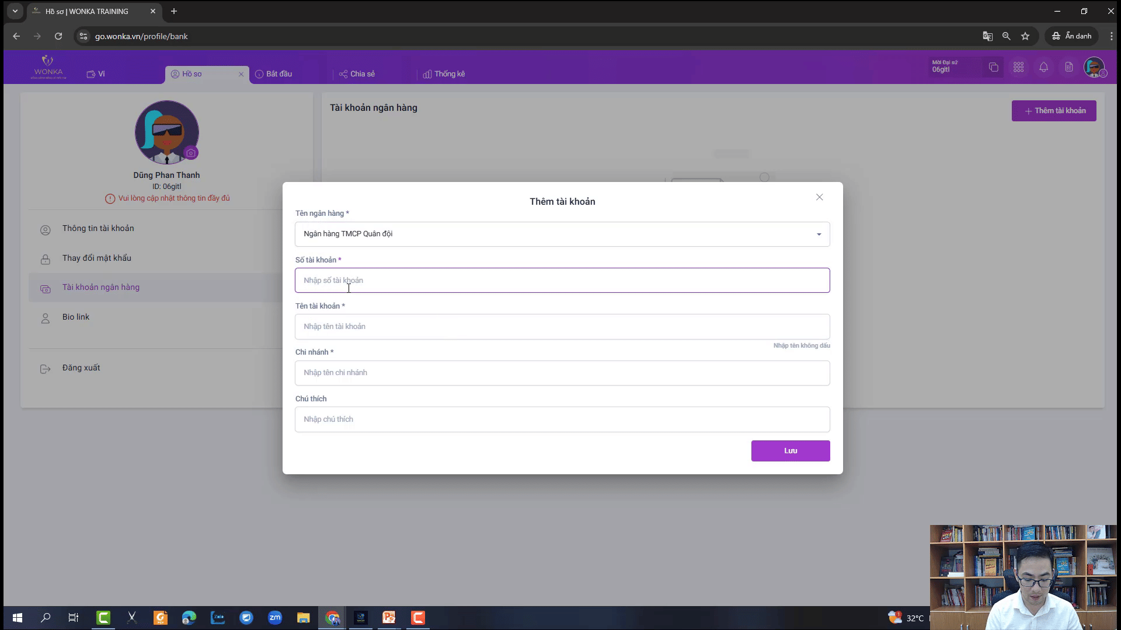This screenshot has width=1121, height=630.
Task: Select Thay đổi mật khẩu in sidebar
Action: pos(97,258)
